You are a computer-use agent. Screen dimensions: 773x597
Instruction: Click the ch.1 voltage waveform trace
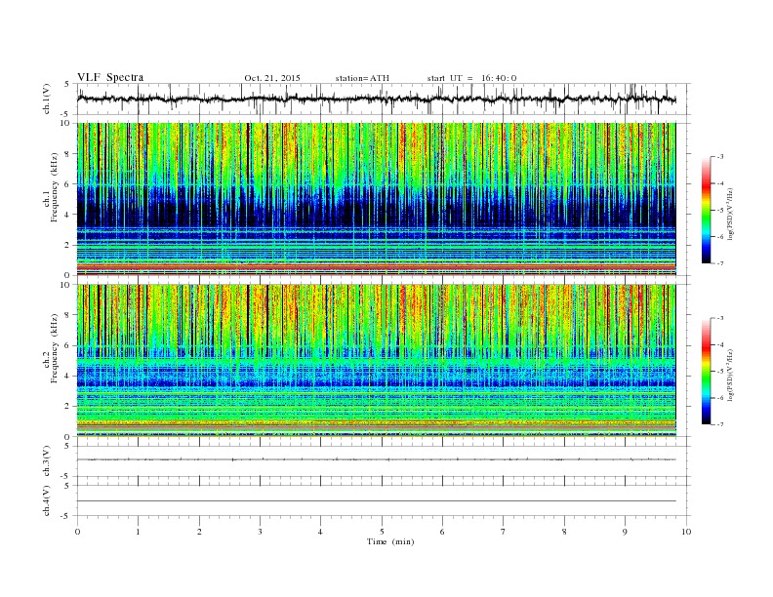pyautogui.click(x=376, y=99)
